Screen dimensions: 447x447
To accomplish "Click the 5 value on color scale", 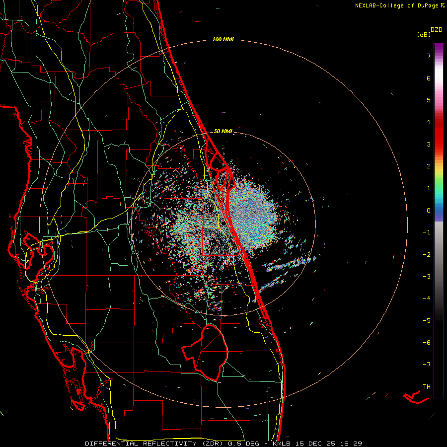I will point(429,100).
